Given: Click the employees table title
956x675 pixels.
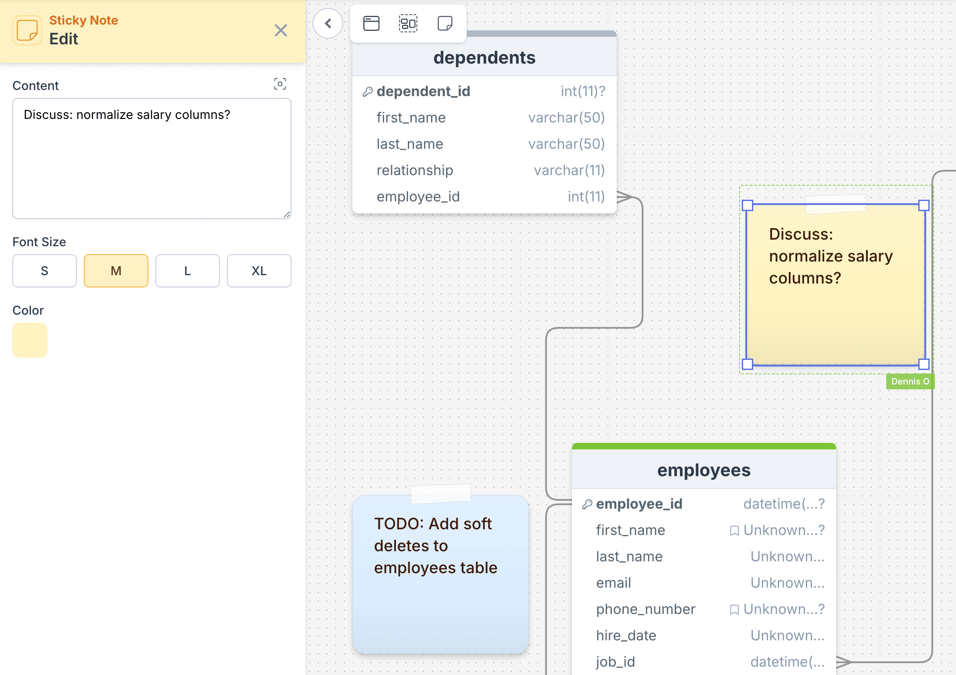Looking at the screenshot, I should (704, 470).
